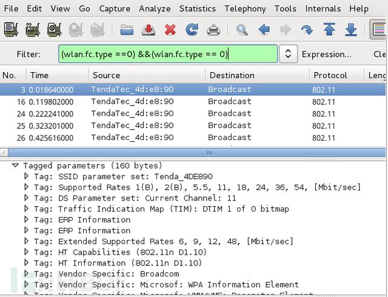Open the Help menu
Viewport: 388px width, 297px height.
click(x=358, y=8)
